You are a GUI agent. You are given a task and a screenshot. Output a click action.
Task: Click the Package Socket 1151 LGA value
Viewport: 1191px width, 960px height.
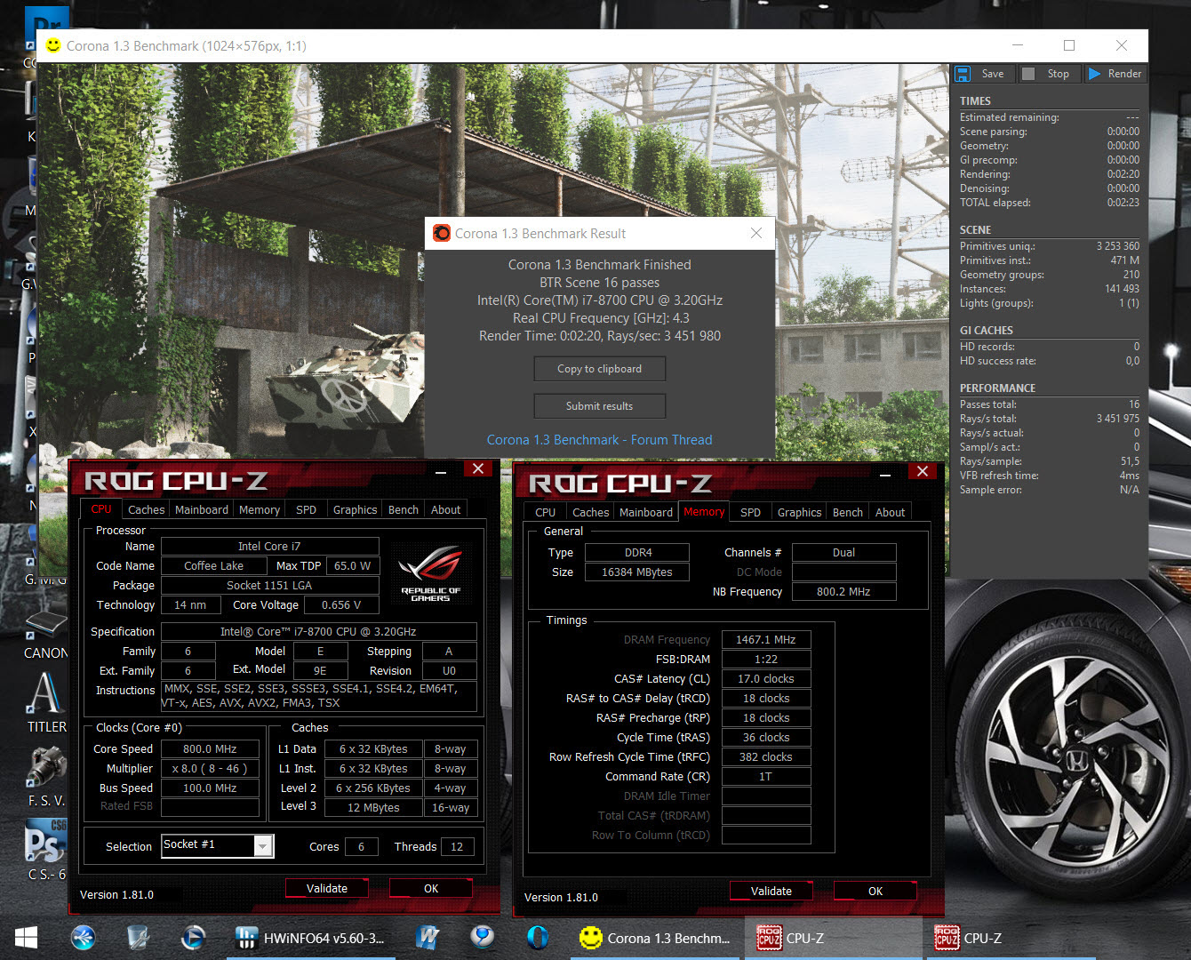(x=269, y=586)
